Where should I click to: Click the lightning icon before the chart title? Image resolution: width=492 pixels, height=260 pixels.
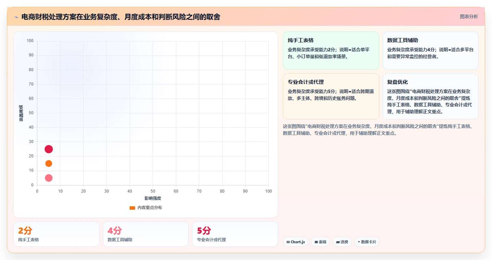[x=16, y=17]
